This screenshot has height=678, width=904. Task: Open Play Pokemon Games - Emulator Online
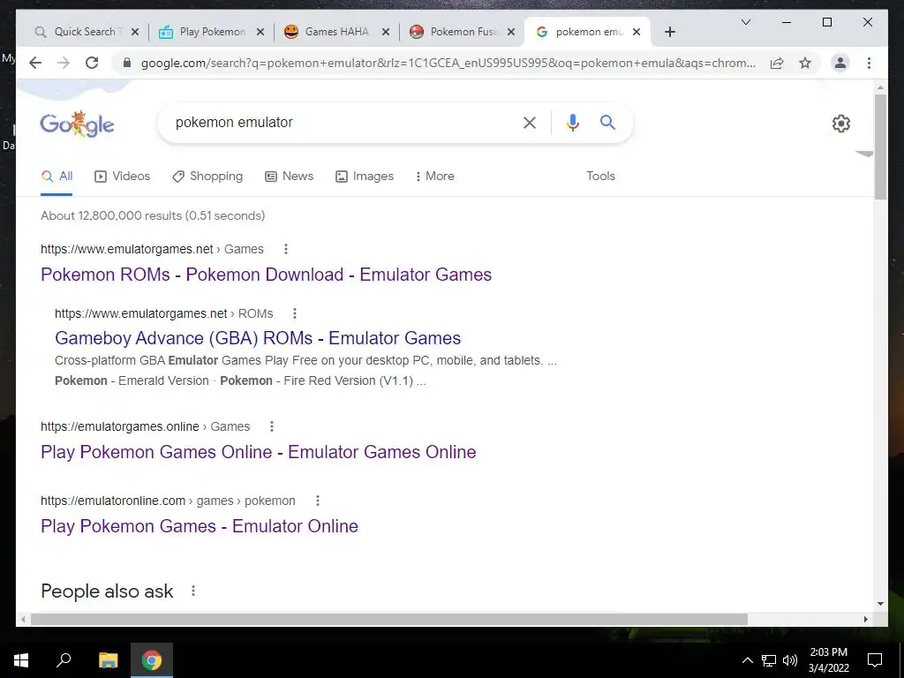click(200, 526)
